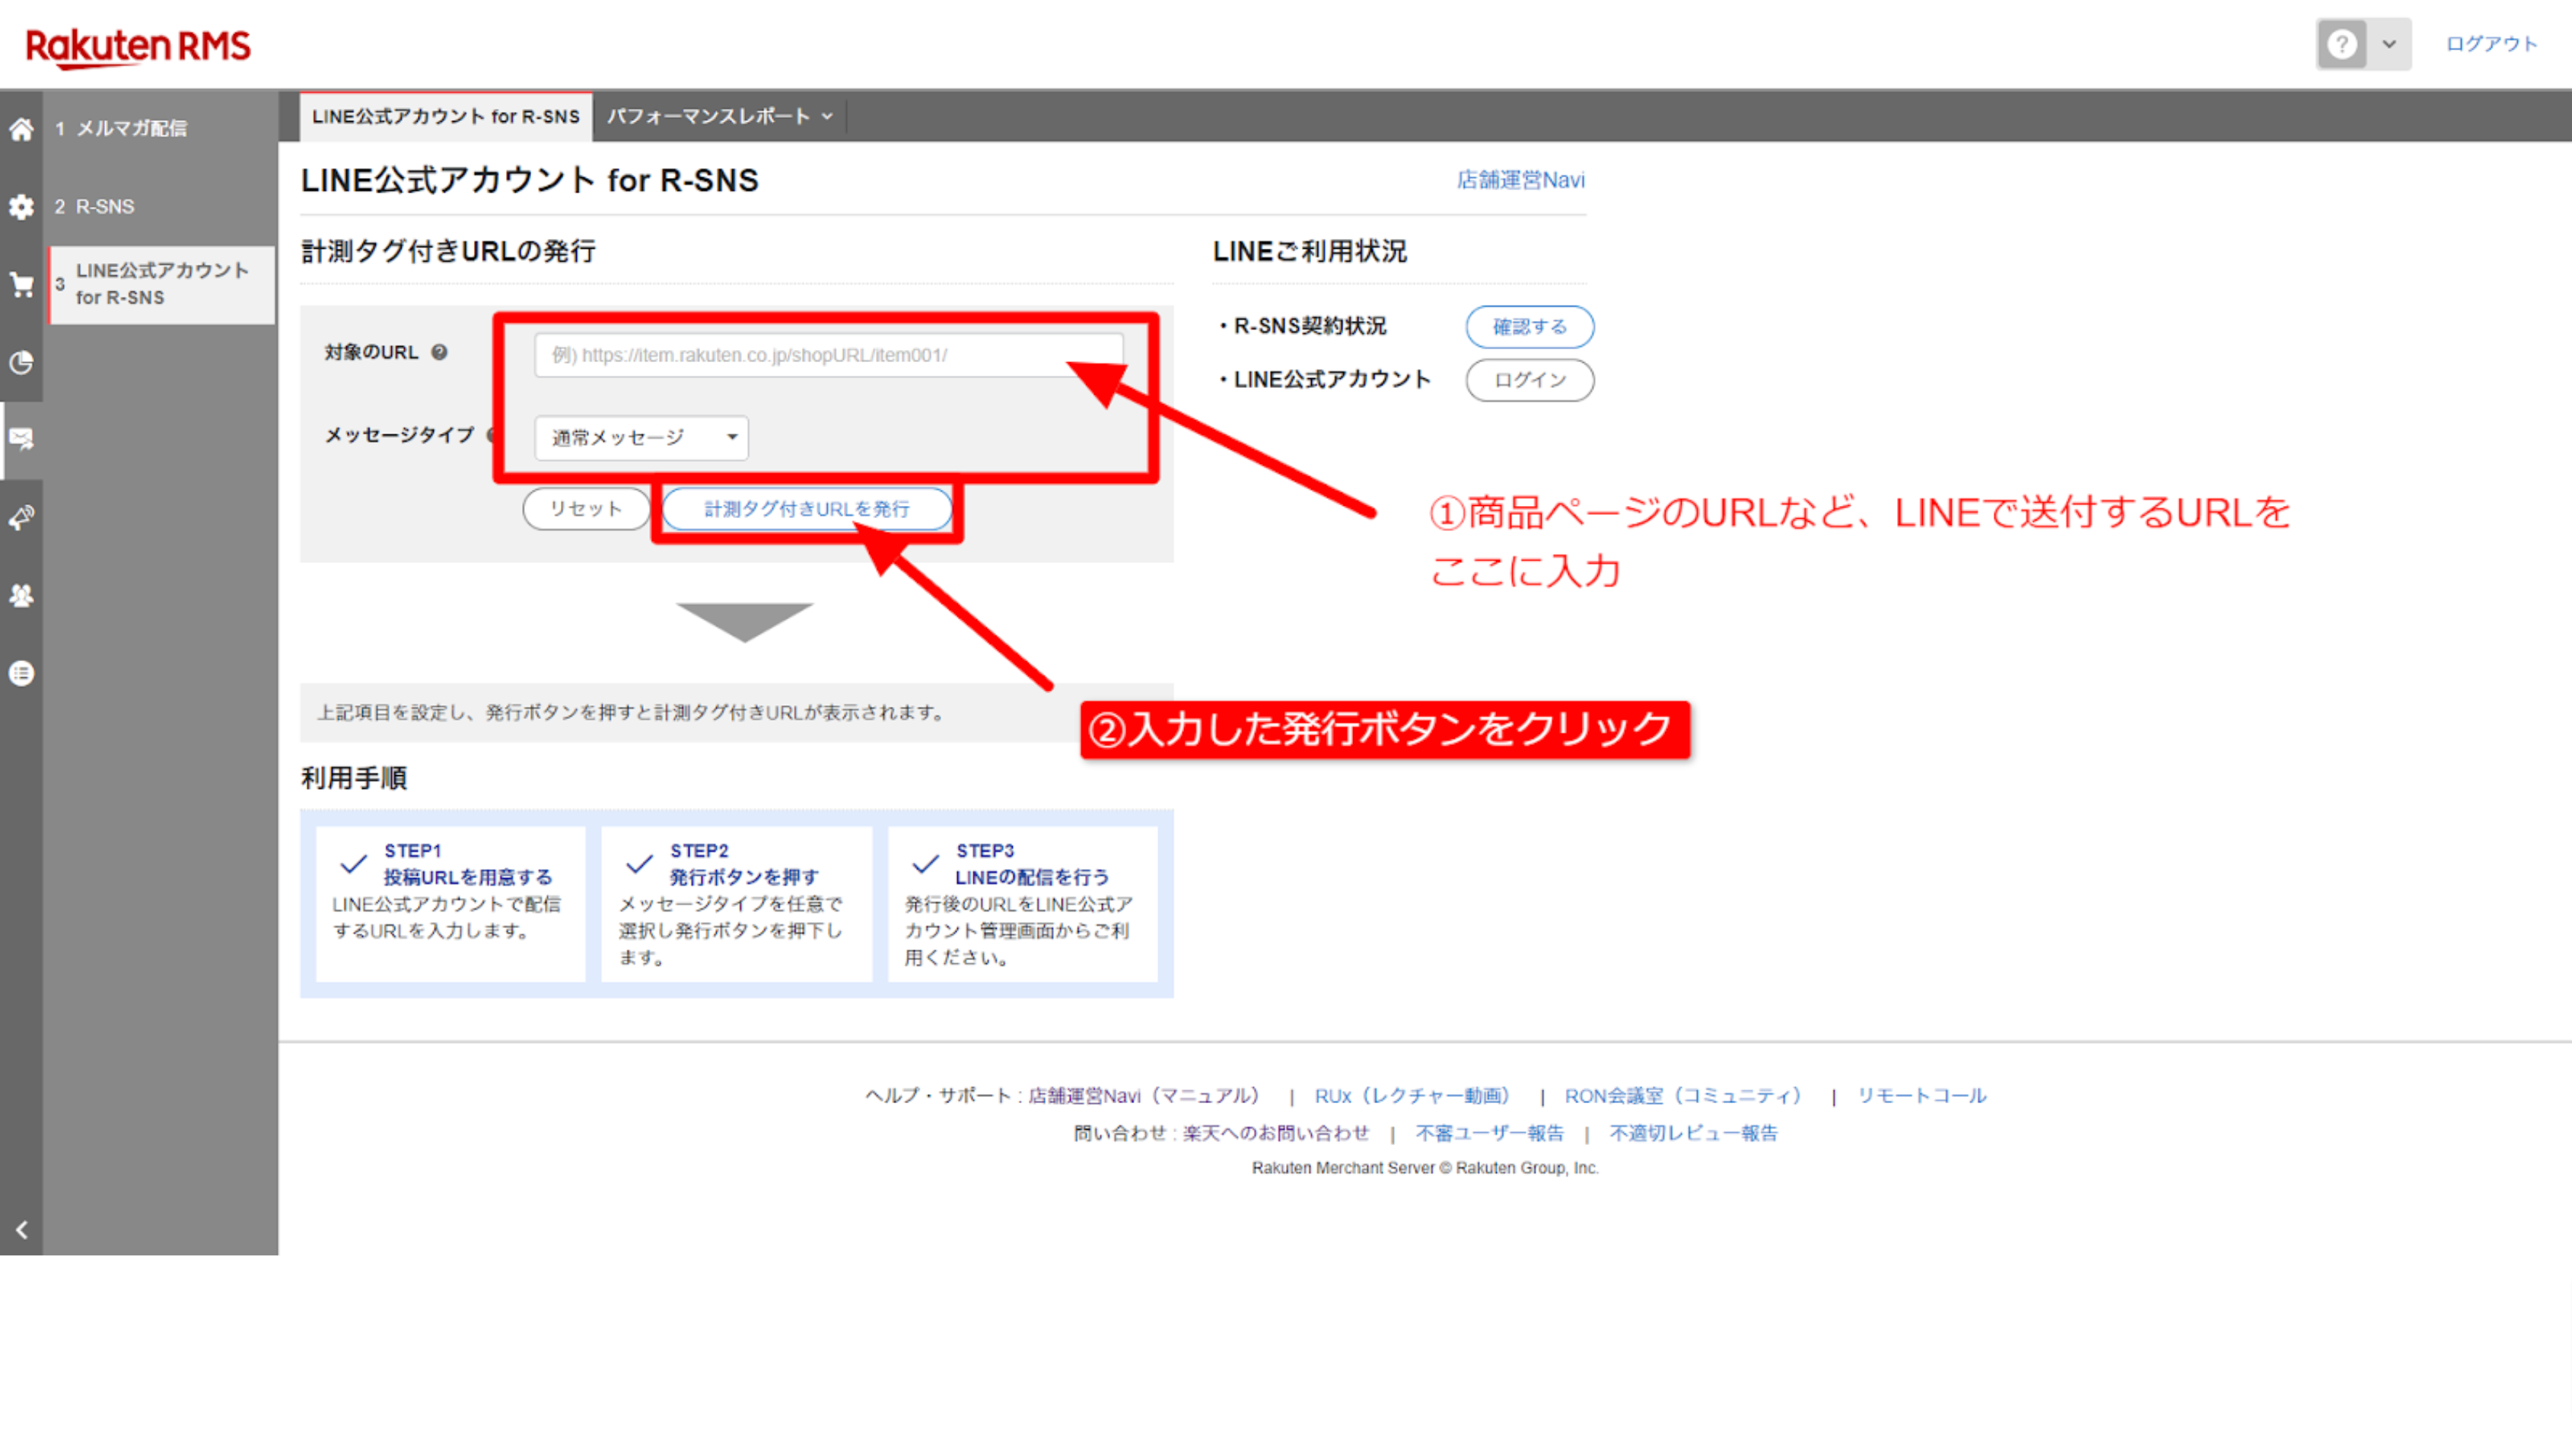Open the pie chart analytics sidebar icon
2572x1444 pixels.
tap(21, 362)
